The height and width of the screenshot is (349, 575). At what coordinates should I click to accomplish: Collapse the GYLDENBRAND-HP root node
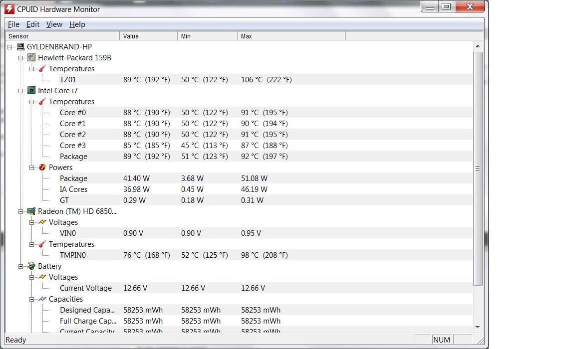coord(10,47)
